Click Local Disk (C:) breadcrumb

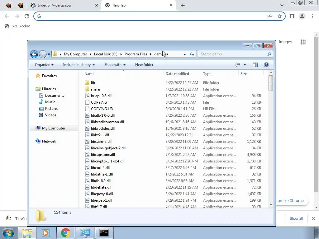pos(106,54)
